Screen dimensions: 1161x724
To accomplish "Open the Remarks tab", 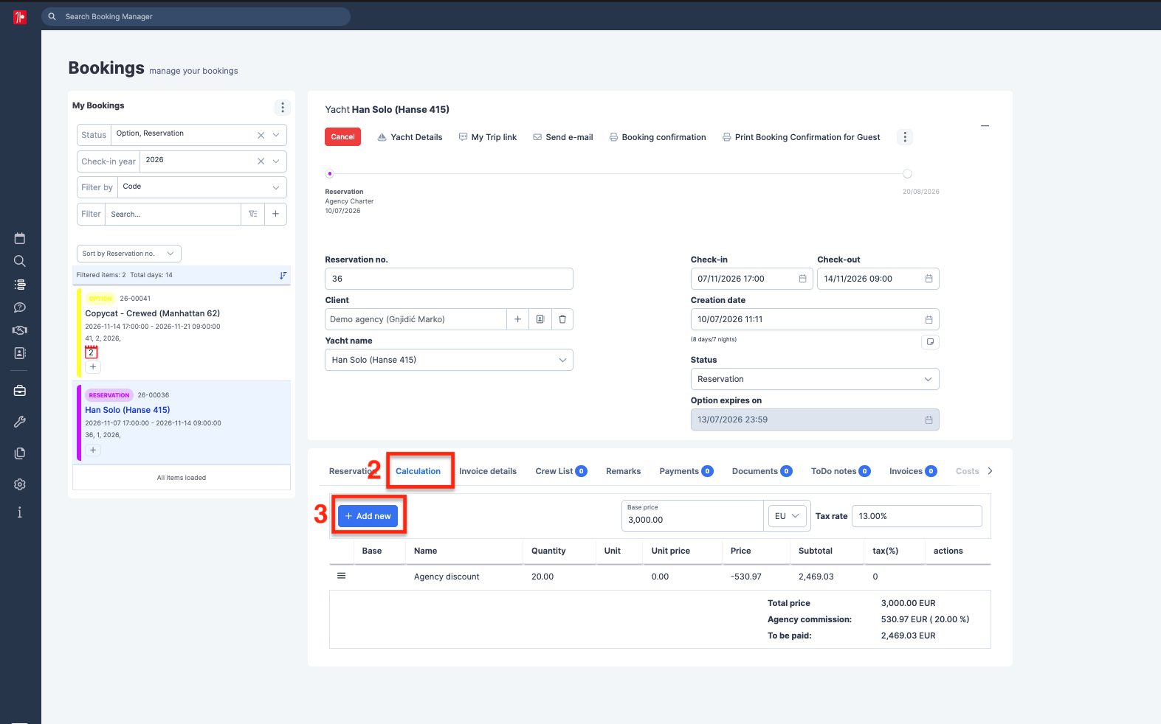I will pos(624,471).
